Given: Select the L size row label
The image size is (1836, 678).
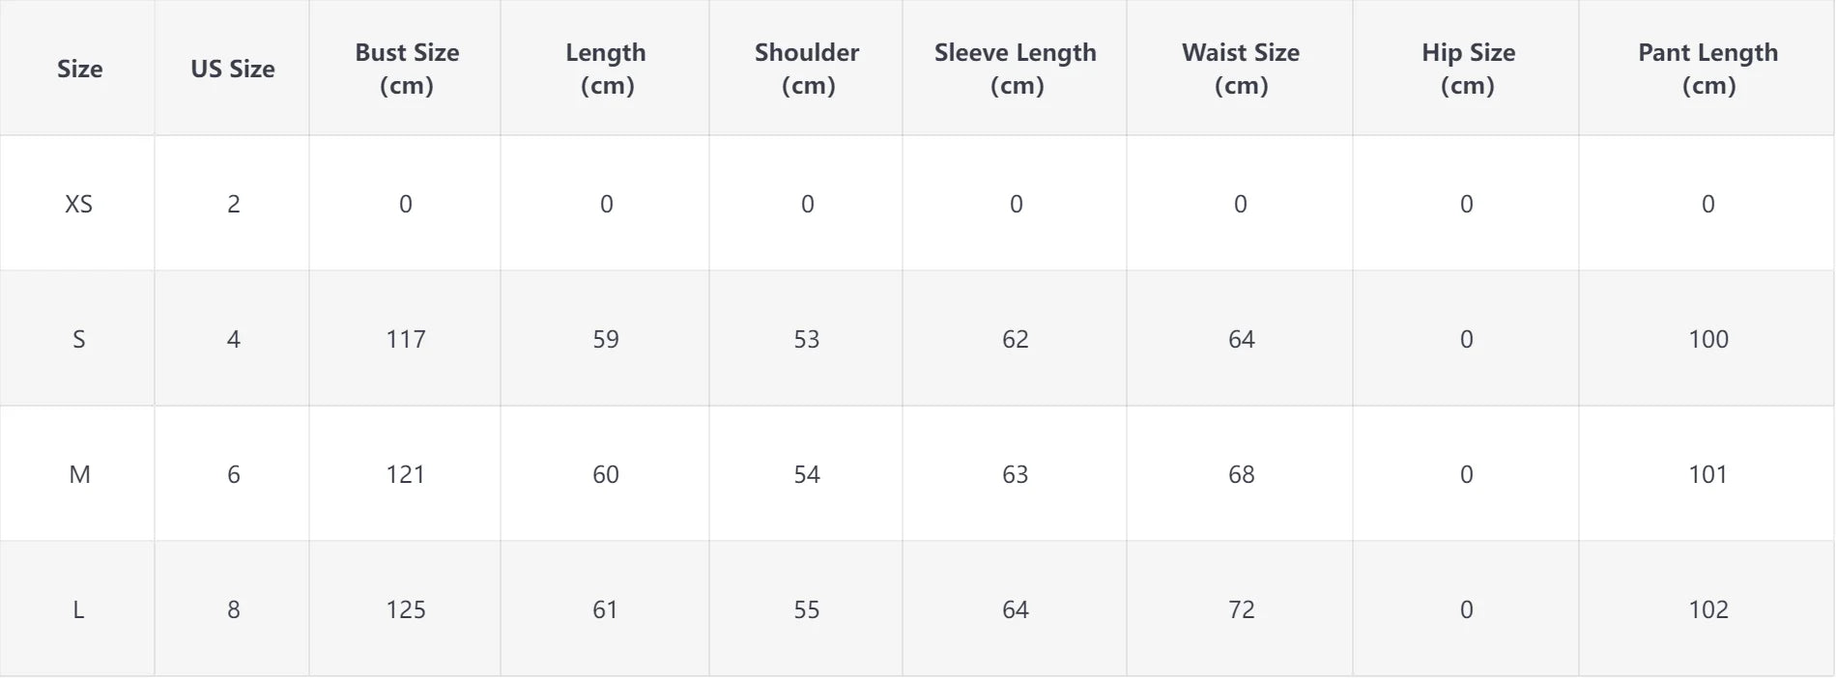Looking at the screenshot, I should pos(79,609).
